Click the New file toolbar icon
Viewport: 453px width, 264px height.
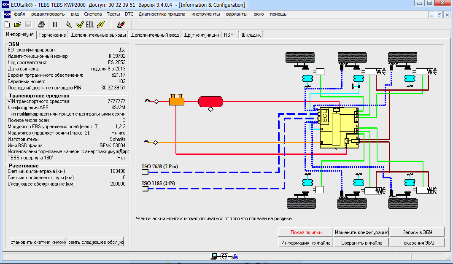pyautogui.click(x=8, y=24)
